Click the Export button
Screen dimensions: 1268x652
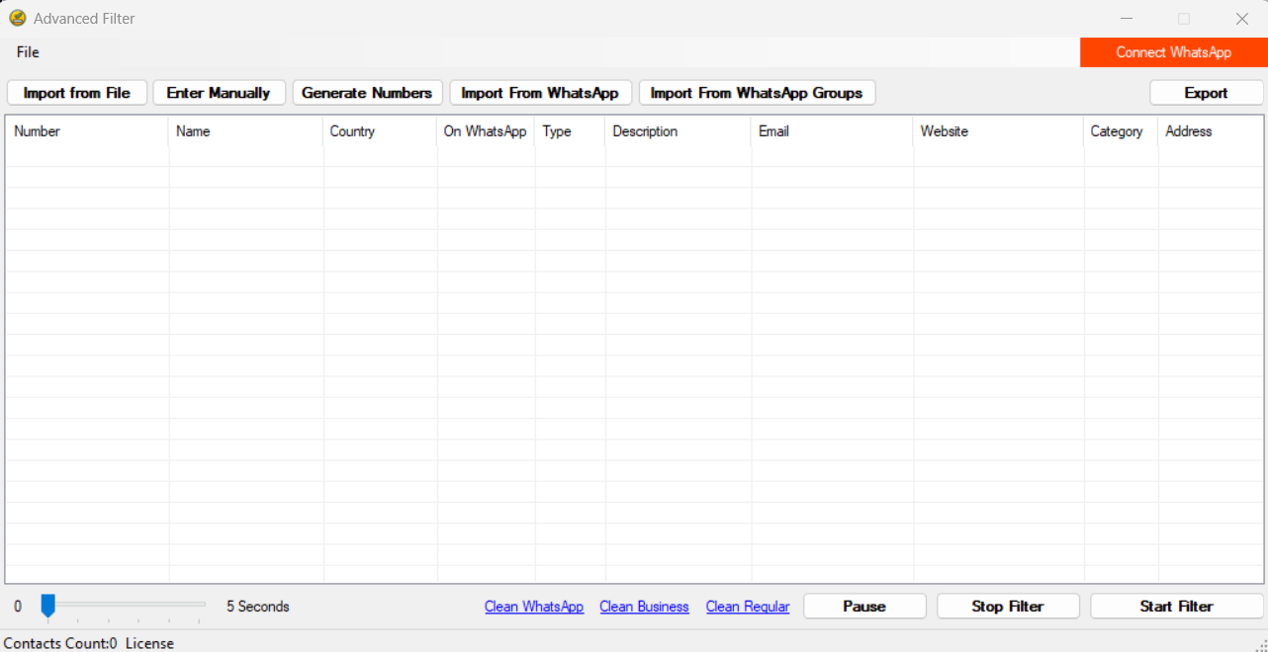(x=1206, y=93)
